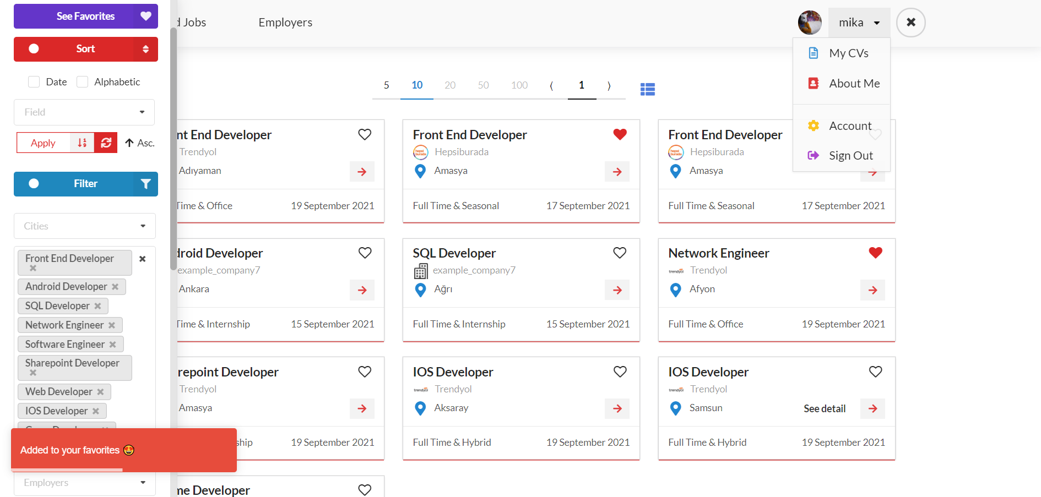1041x497 pixels.
Task: Open details arrow for Ankara job
Action: (362, 290)
